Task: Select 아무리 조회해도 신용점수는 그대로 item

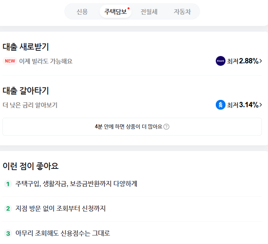Action: click(63, 233)
